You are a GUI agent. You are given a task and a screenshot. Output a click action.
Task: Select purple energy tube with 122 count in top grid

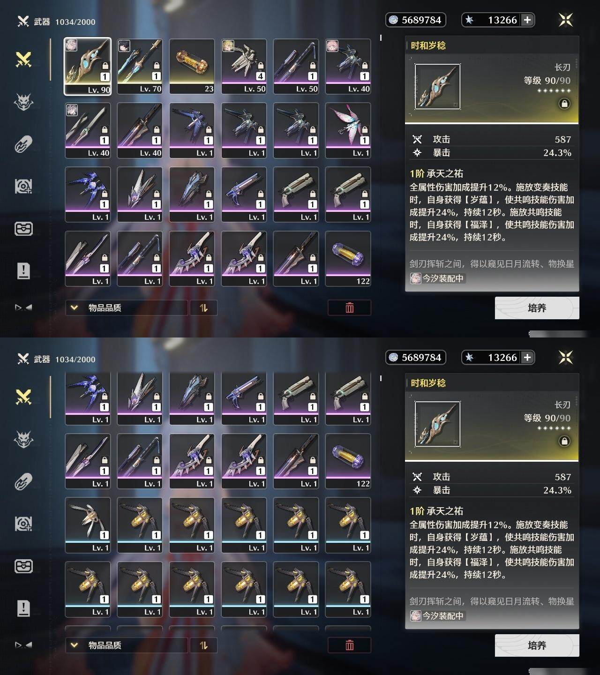click(348, 259)
